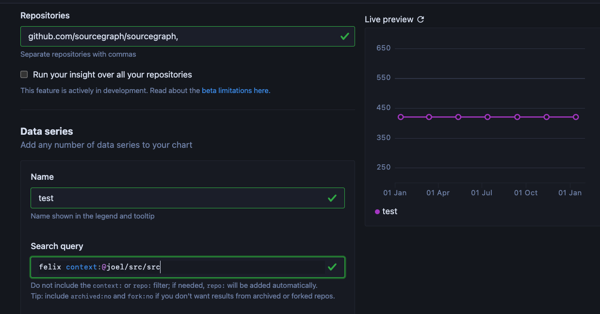Select the second data point on purple line
This screenshot has width=600, height=314.
click(429, 117)
